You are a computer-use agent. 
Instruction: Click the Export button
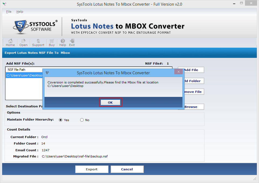click(92, 169)
